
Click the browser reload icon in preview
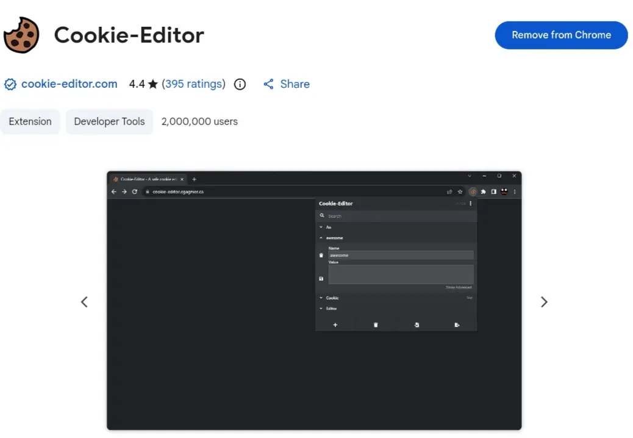click(x=134, y=192)
